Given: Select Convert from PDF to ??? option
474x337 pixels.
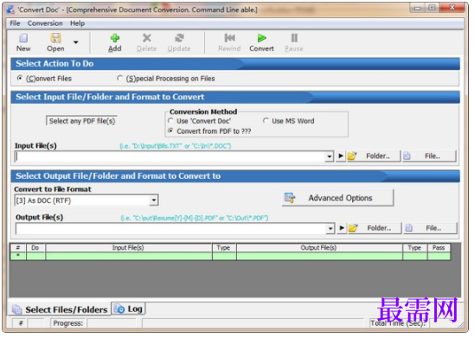Looking at the screenshot, I should coord(170,131).
